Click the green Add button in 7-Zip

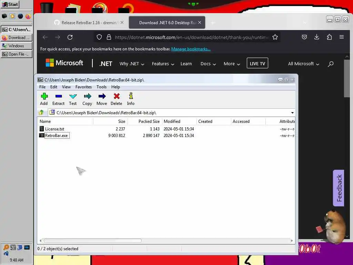(x=44, y=99)
